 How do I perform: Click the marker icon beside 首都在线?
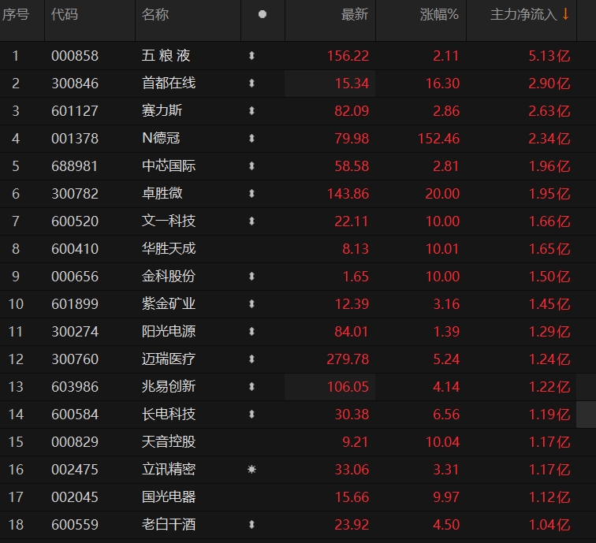(x=251, y=84)
